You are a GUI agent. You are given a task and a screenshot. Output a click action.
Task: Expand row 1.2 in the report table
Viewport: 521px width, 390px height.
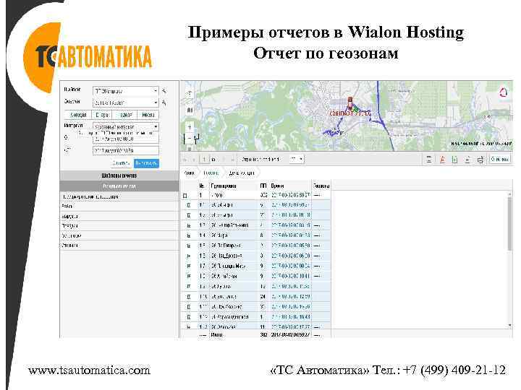[x=189, y=215]
